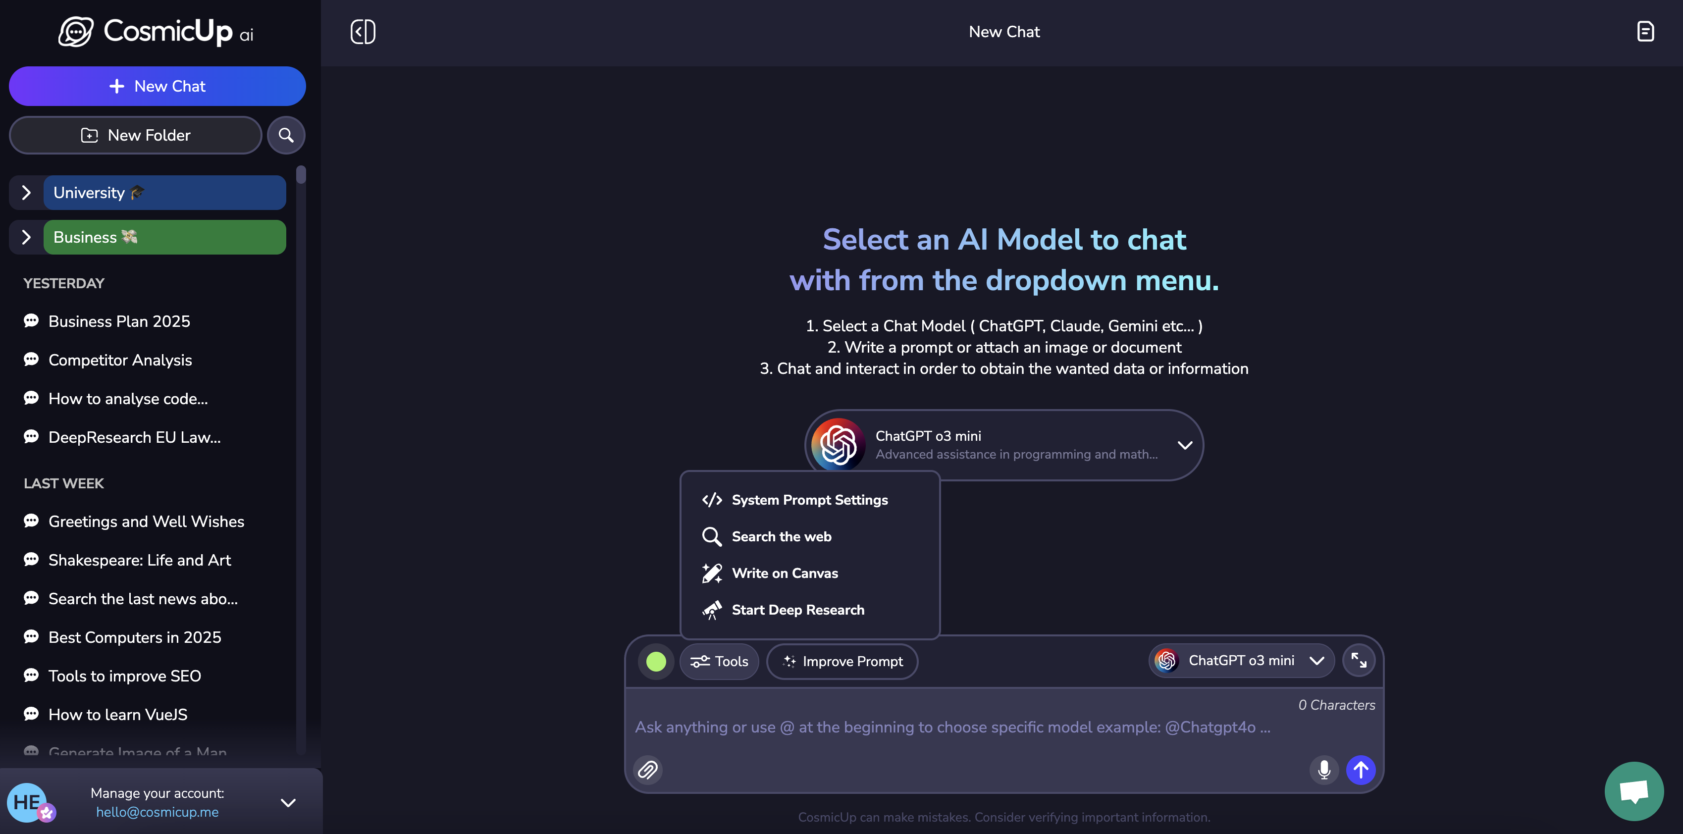Select Search the web menu option
This screenshot has width=1683, height=834.
(x=782, y=536)
